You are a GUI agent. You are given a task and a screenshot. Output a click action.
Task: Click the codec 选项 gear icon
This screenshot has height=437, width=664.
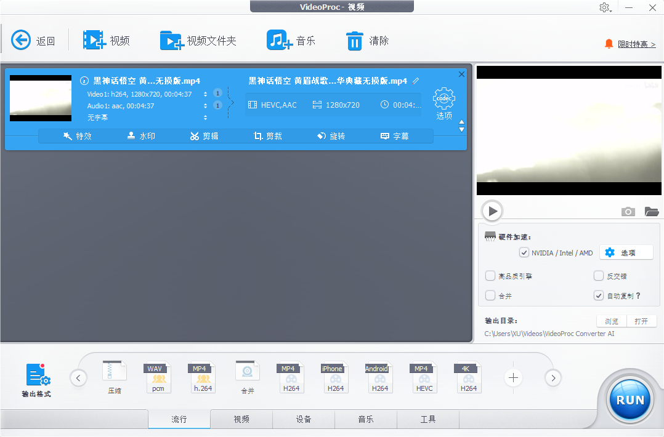coord(444,98)
